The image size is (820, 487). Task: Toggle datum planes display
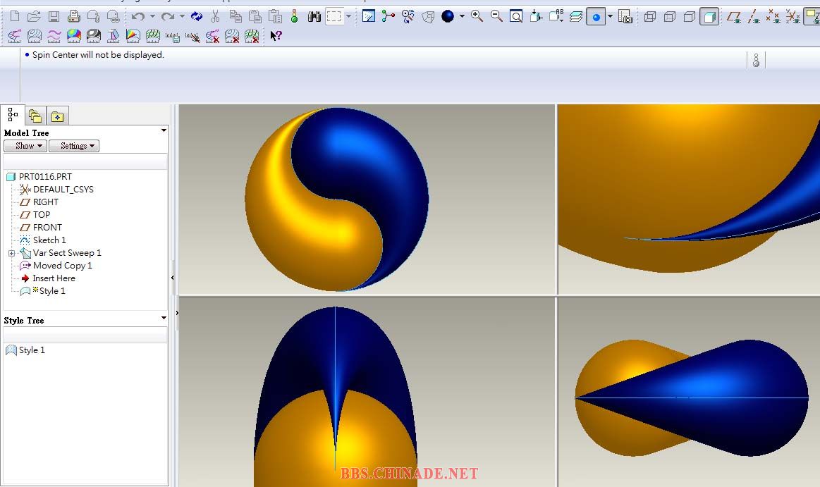pyautogui.click(x=734, y=16)
